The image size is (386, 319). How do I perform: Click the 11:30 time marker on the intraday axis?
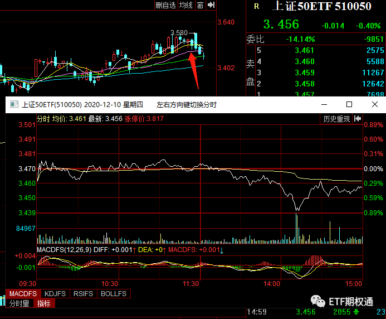190,284
